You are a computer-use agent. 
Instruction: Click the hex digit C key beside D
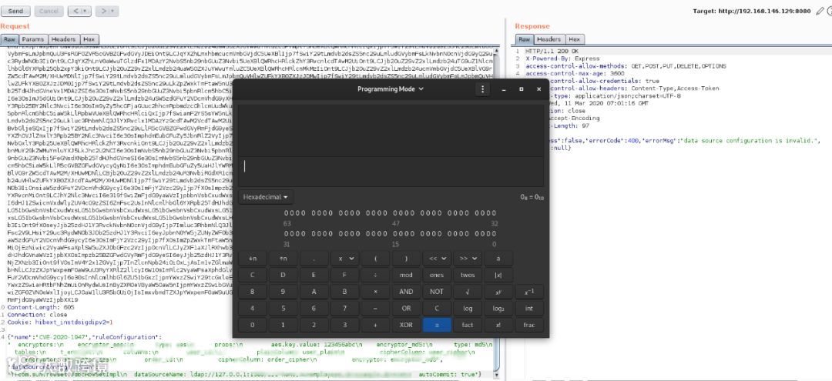(253, 275)
